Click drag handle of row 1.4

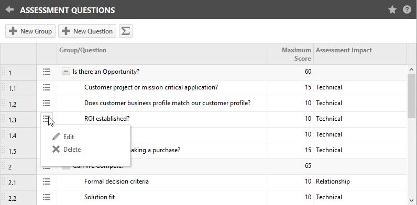3,134
